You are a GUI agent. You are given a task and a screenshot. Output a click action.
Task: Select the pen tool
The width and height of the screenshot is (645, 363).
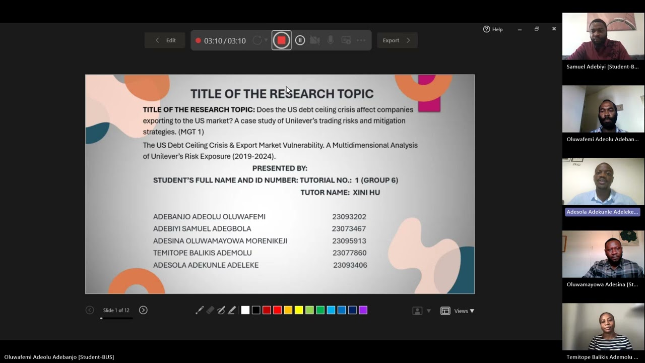point(221,310)
